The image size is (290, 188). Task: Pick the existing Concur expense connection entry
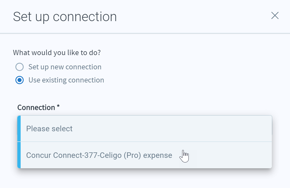click(x=145, y=155)
